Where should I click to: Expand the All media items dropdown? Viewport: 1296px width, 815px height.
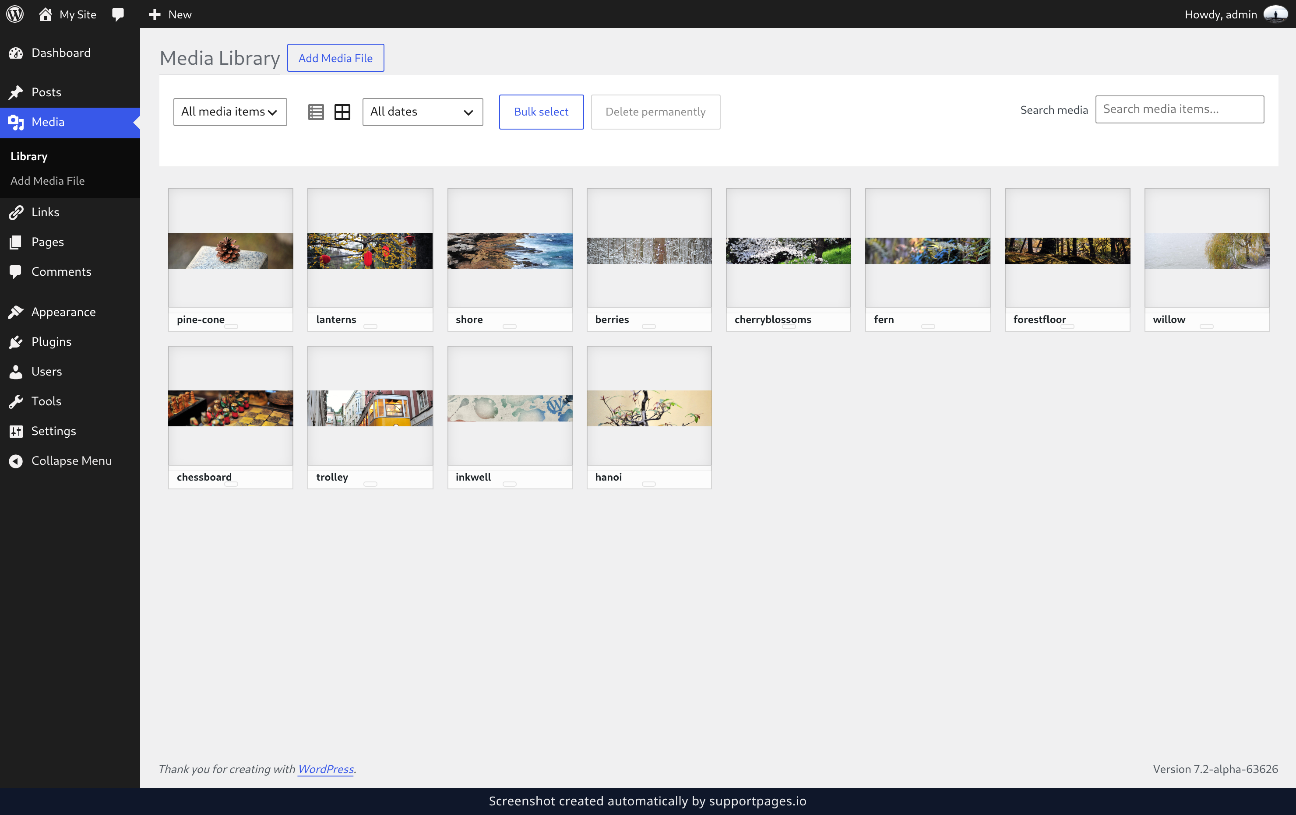[x=230, y=112]
